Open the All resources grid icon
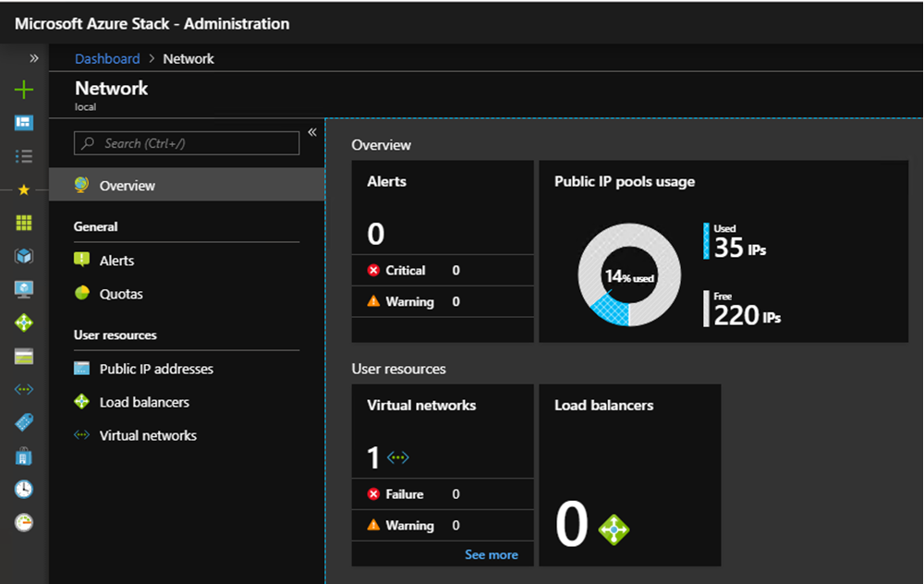This screenshot has width=924, height=584. 24,222
